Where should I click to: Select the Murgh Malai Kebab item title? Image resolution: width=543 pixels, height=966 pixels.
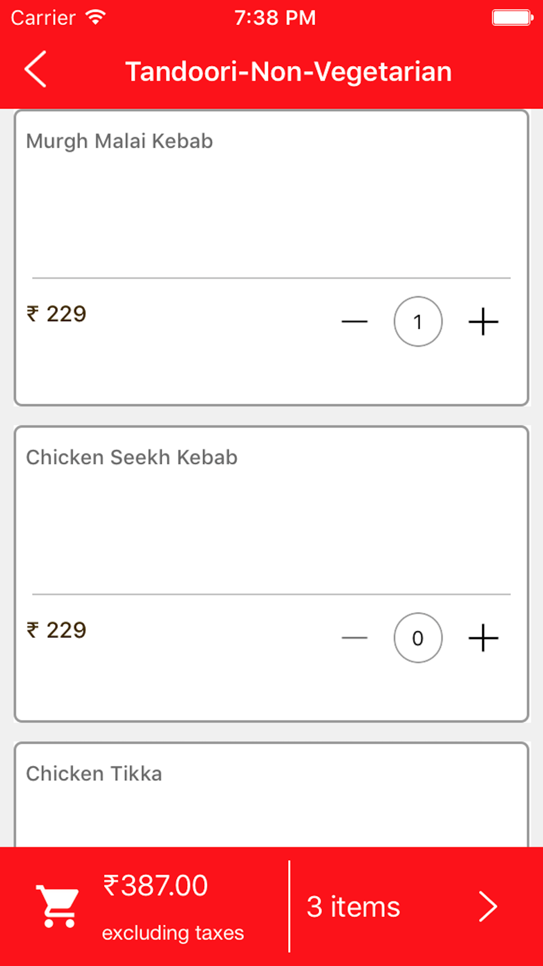coord(119,141)
